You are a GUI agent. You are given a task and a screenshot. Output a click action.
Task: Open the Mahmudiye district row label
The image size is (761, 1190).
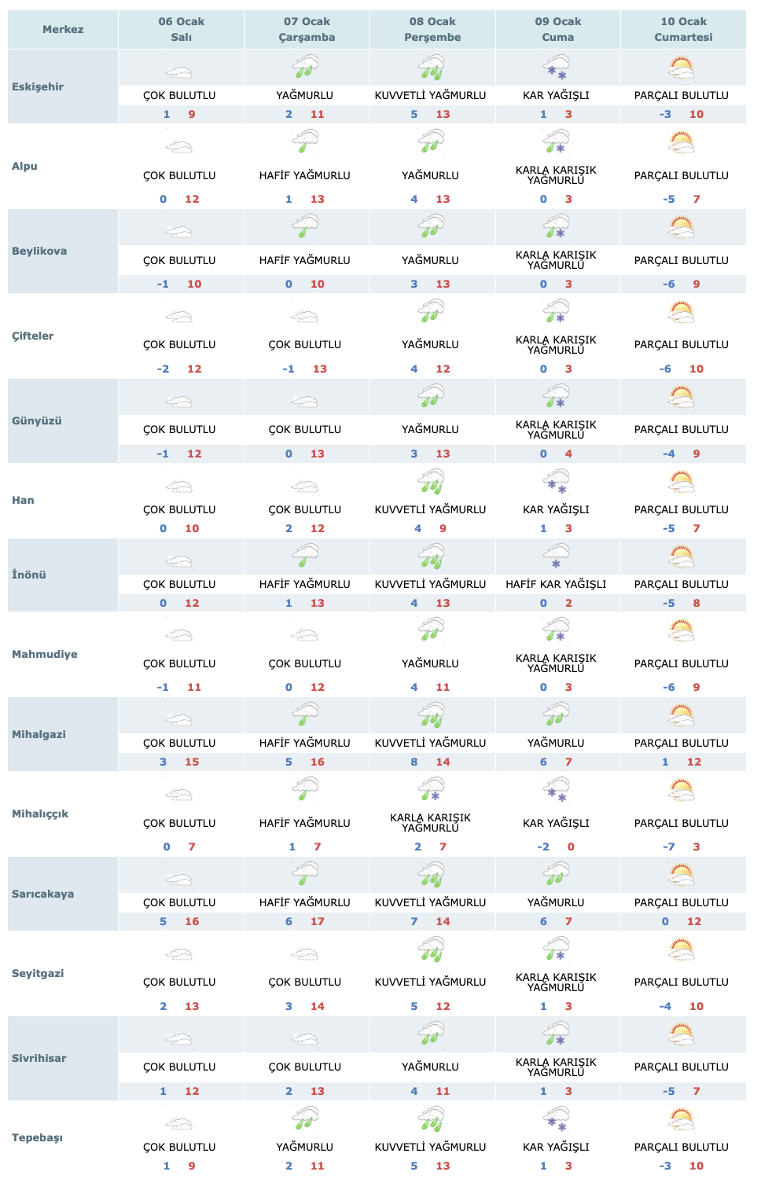[x=45, y=654]
